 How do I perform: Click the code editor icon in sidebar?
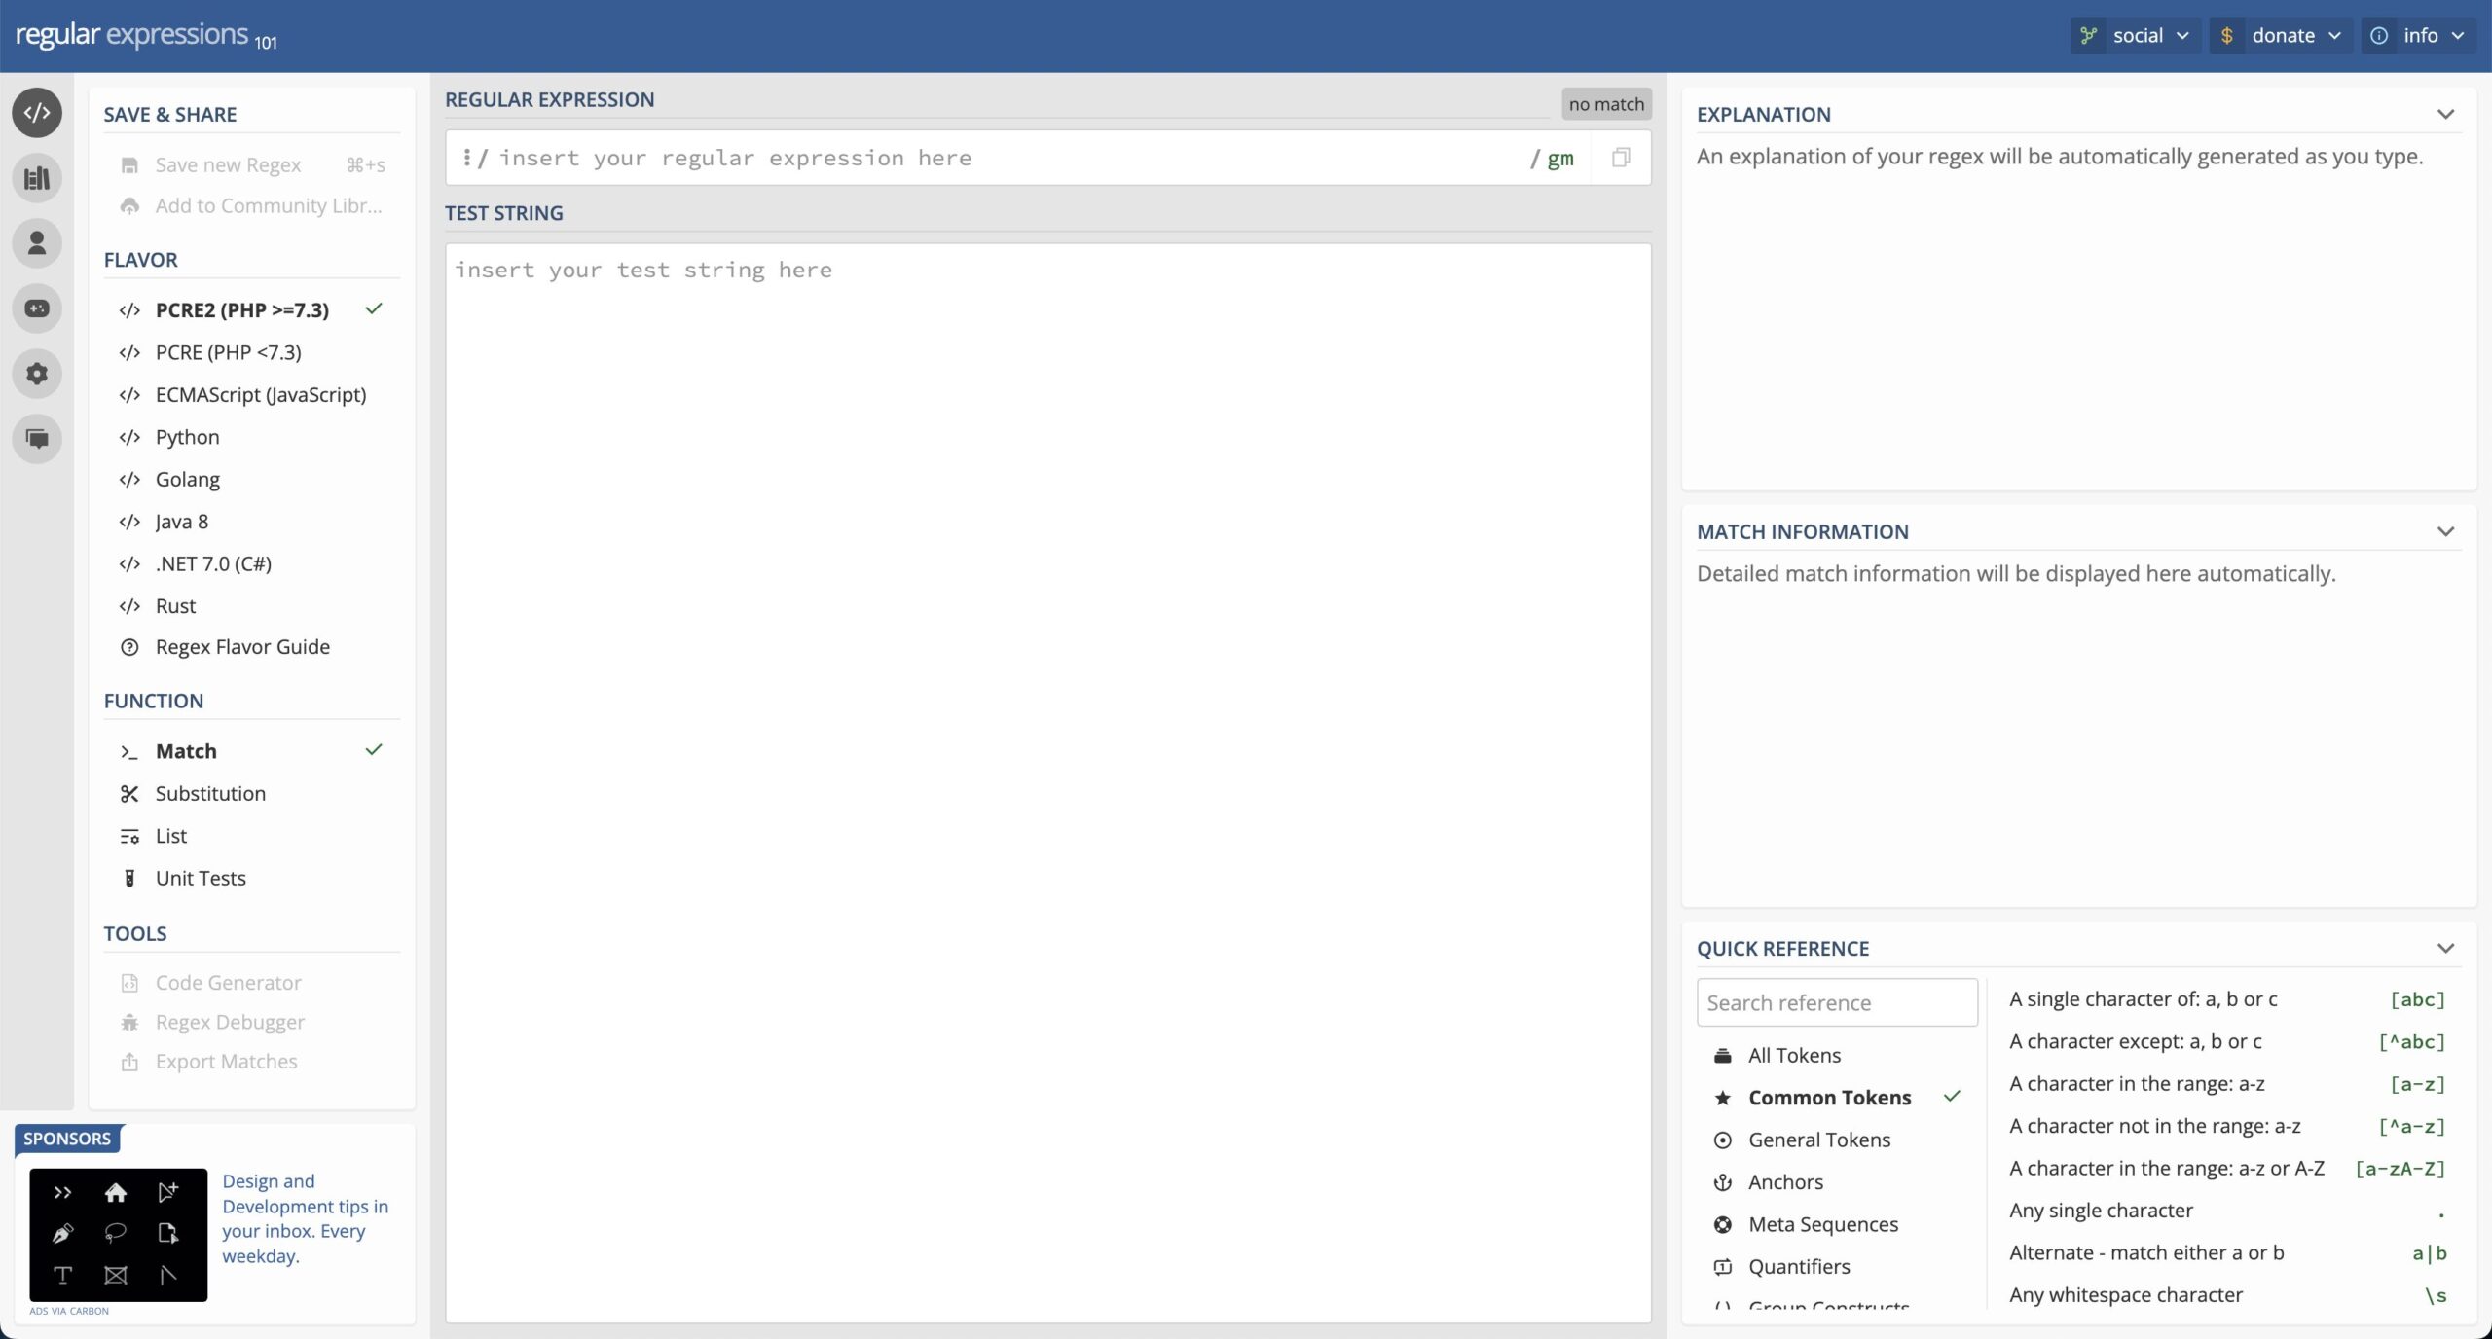(38, 112)
